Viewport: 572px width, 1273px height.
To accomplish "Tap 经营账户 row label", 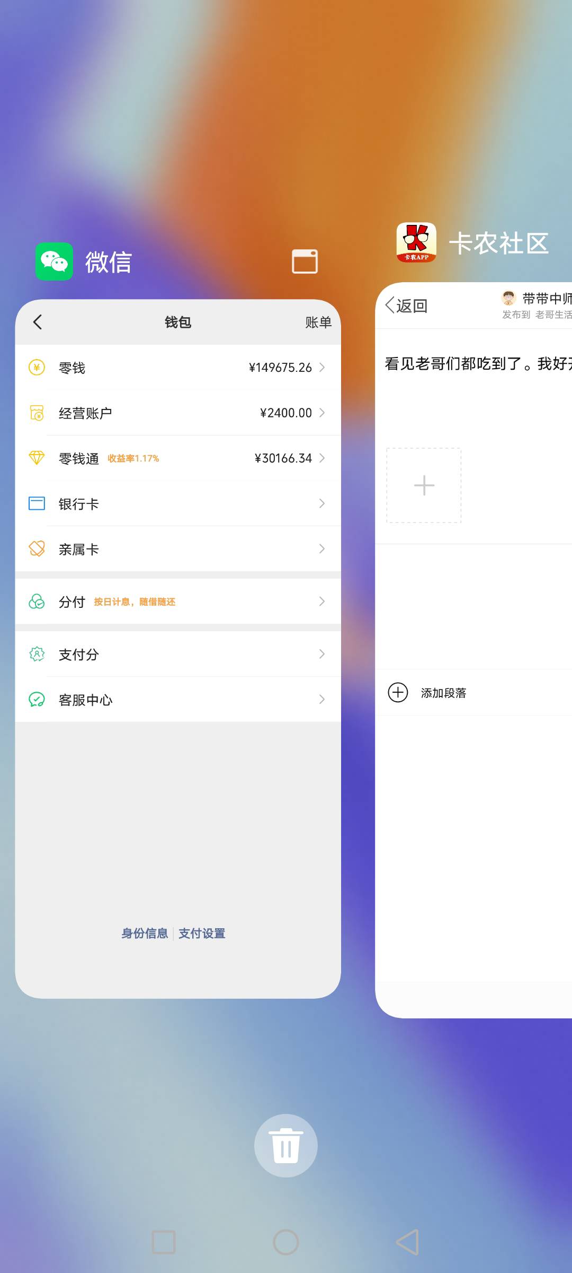I will pyautogui.click(x=85, y=413).
